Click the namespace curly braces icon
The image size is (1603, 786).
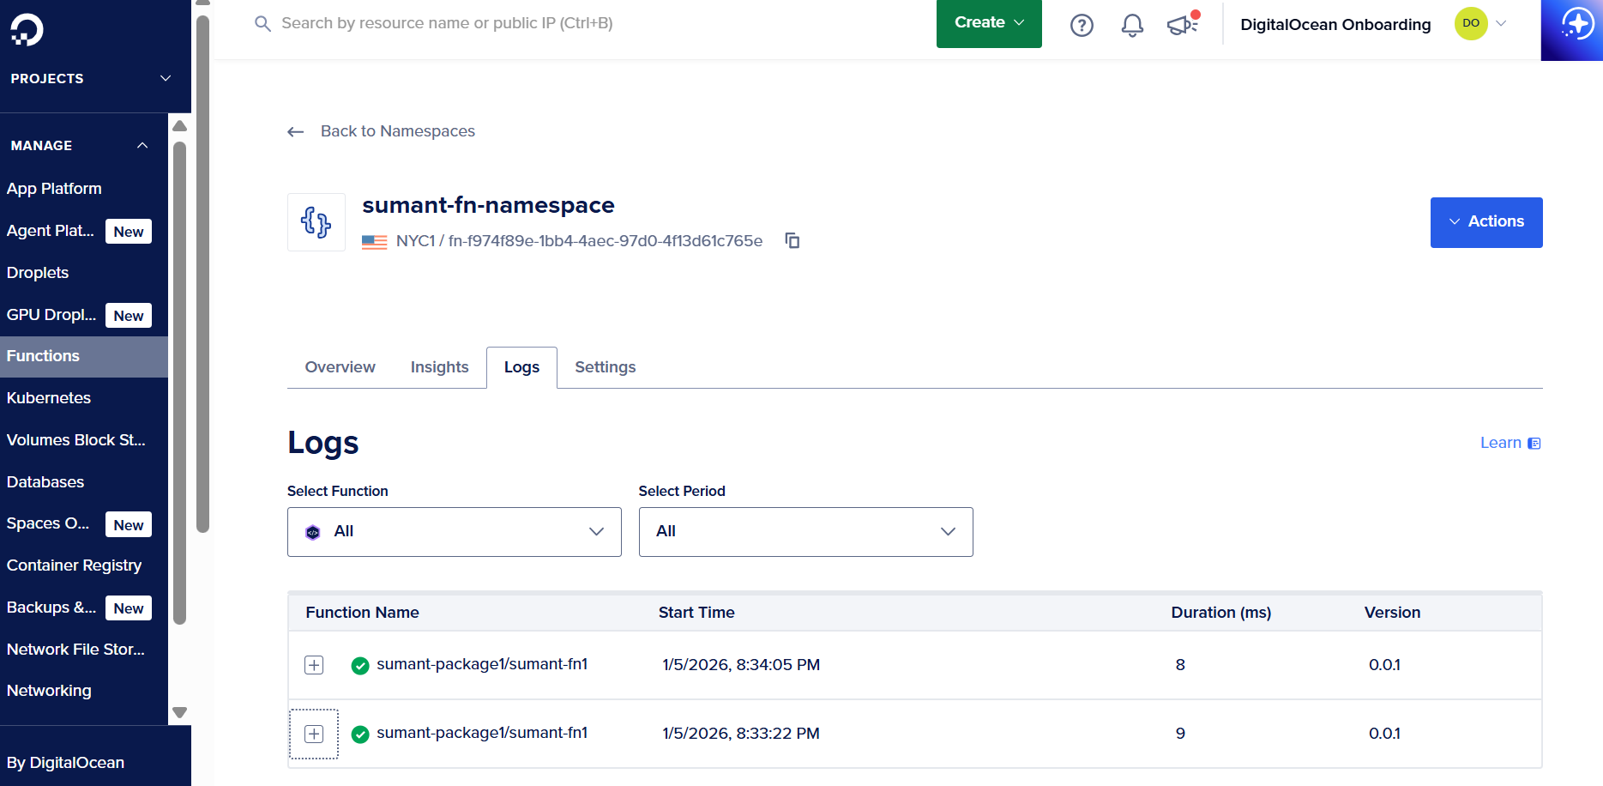pos(316,222)
